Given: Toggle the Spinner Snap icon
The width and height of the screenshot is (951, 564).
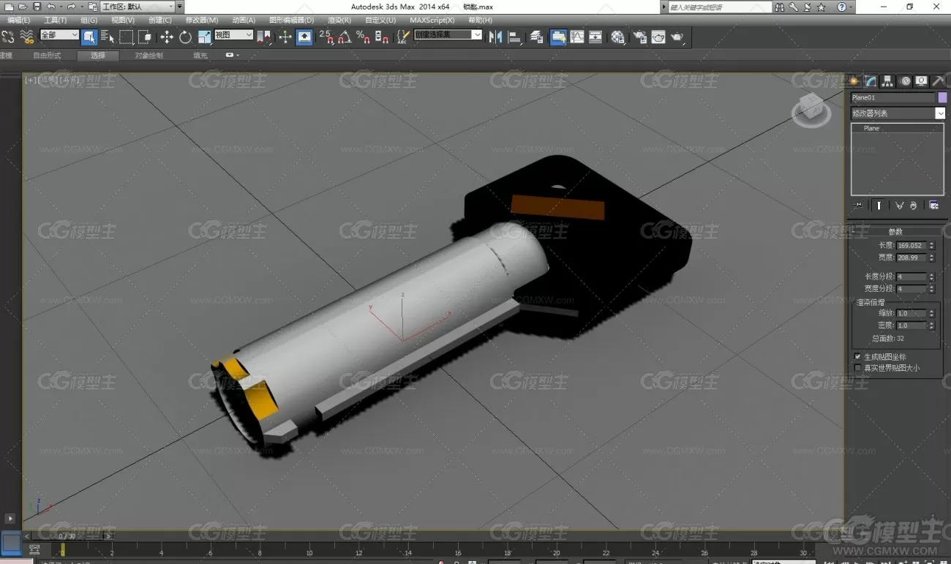Looking at the screenshot, I should click(x=381, y=37).
